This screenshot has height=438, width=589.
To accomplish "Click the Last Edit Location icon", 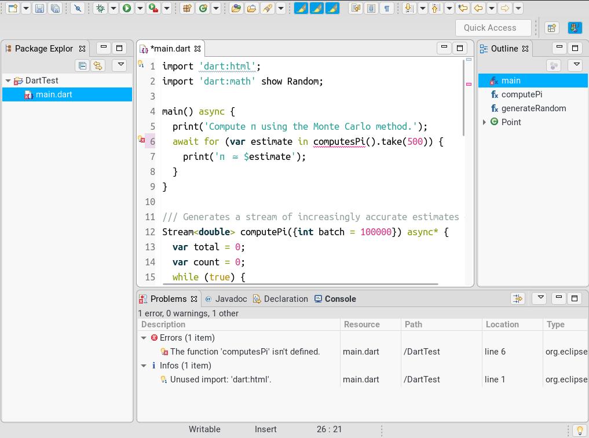I will 463,8.
